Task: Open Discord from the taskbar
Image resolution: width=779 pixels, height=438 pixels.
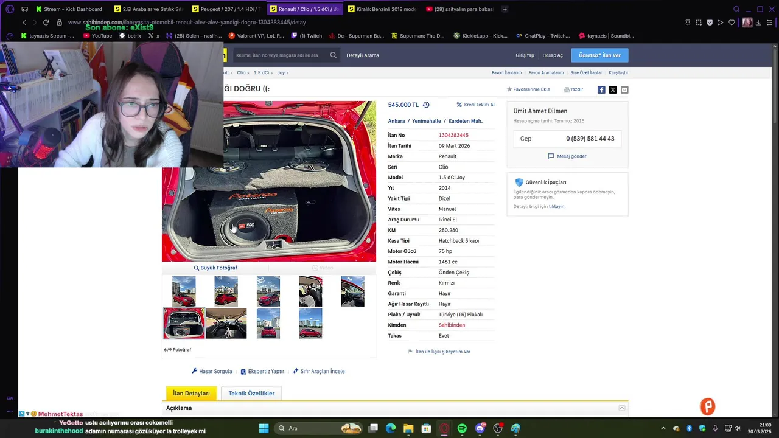Action: click(480, 428)
